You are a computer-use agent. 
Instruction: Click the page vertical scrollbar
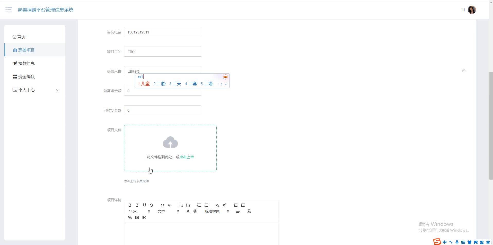coord(491,126)
